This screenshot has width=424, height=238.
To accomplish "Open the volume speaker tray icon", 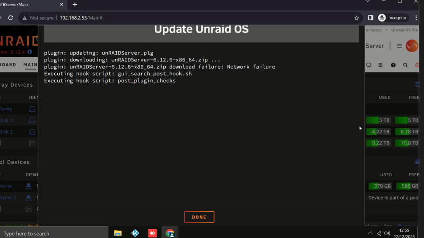I will [387, 233].
